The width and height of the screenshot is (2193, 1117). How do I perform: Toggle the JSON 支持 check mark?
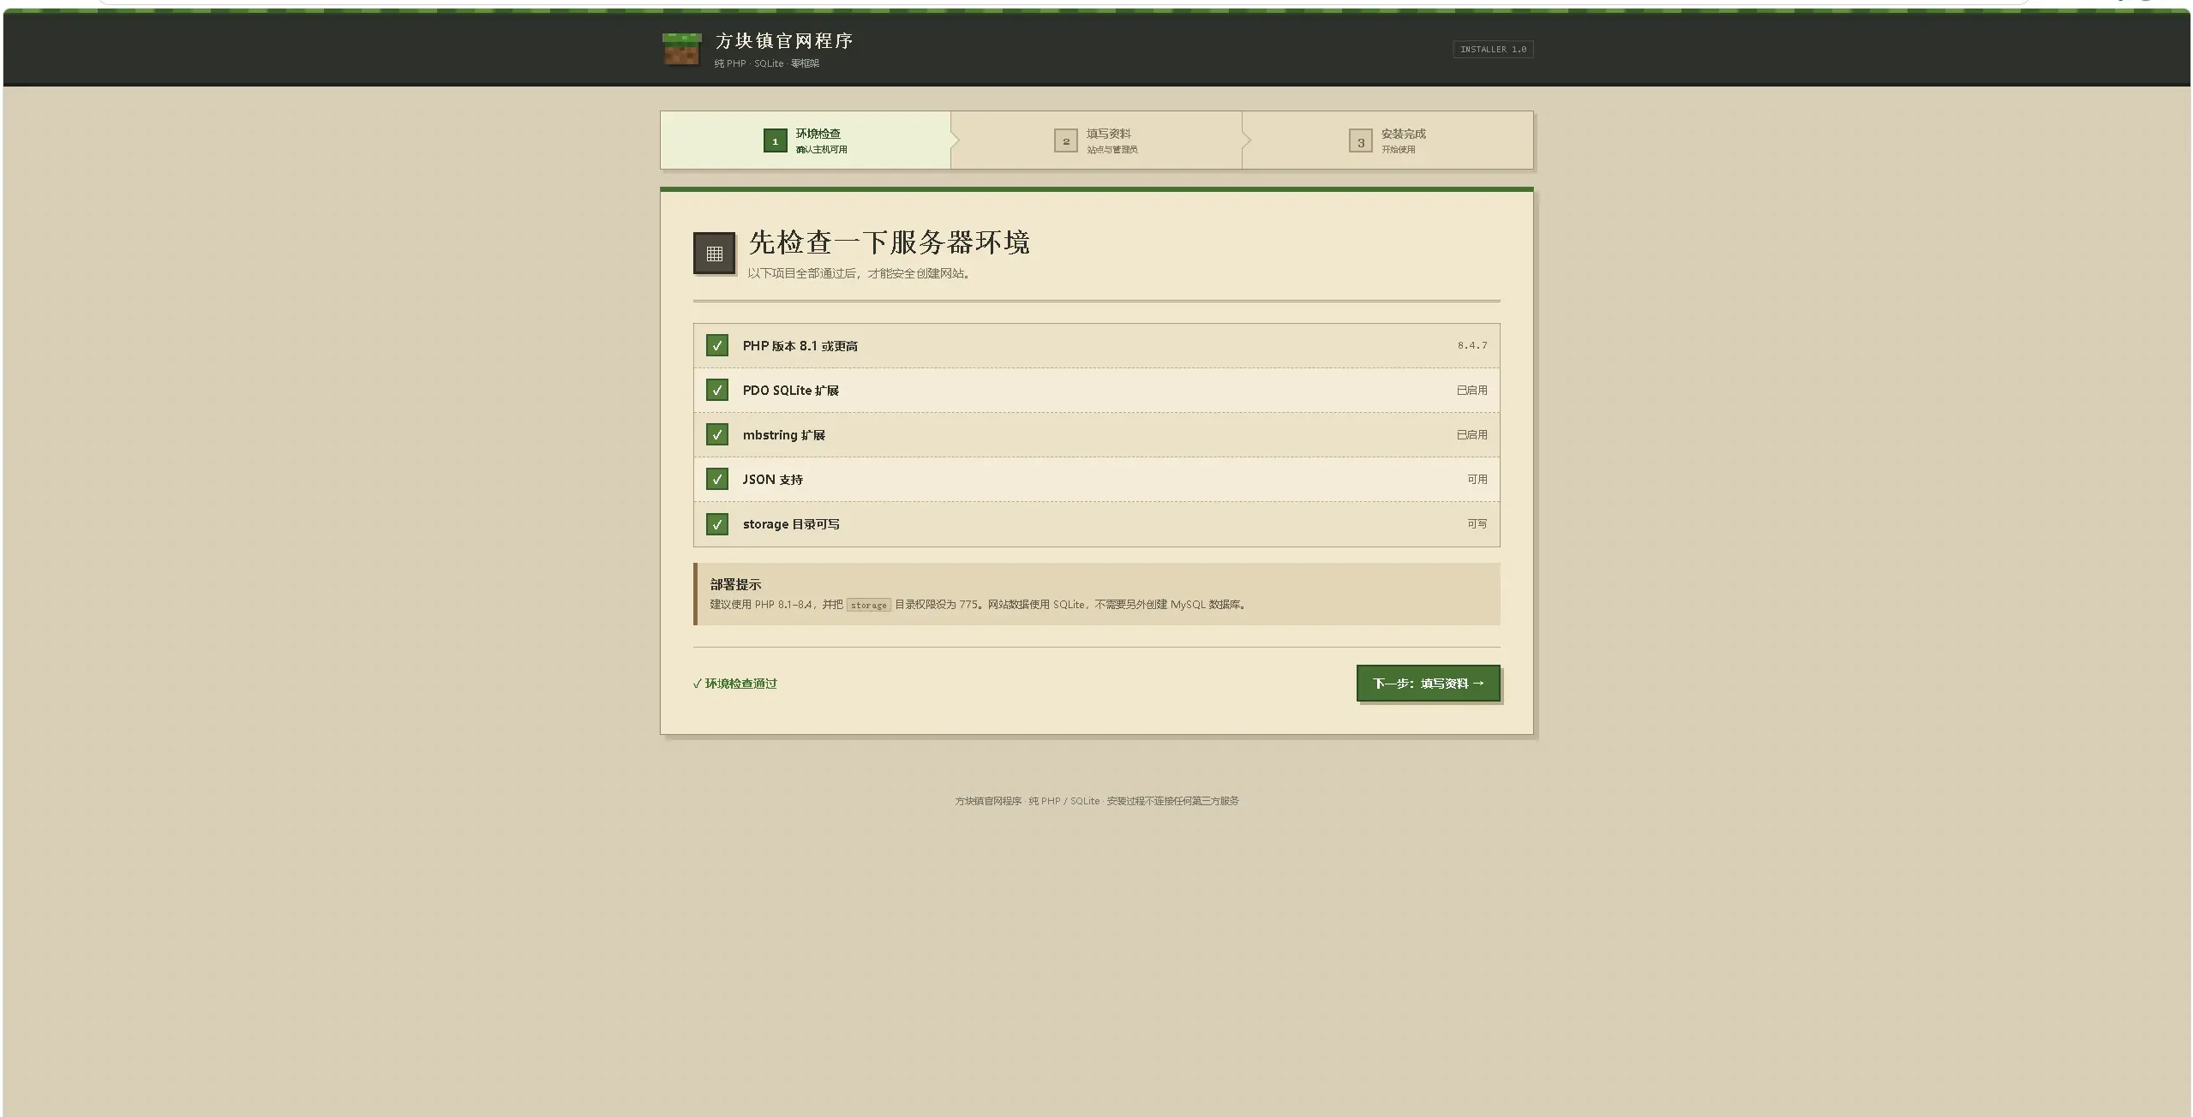717,479
